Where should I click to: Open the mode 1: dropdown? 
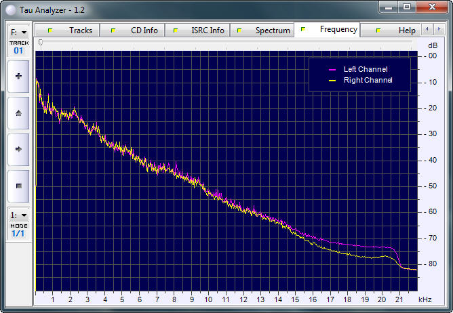(x=18, y=215)
